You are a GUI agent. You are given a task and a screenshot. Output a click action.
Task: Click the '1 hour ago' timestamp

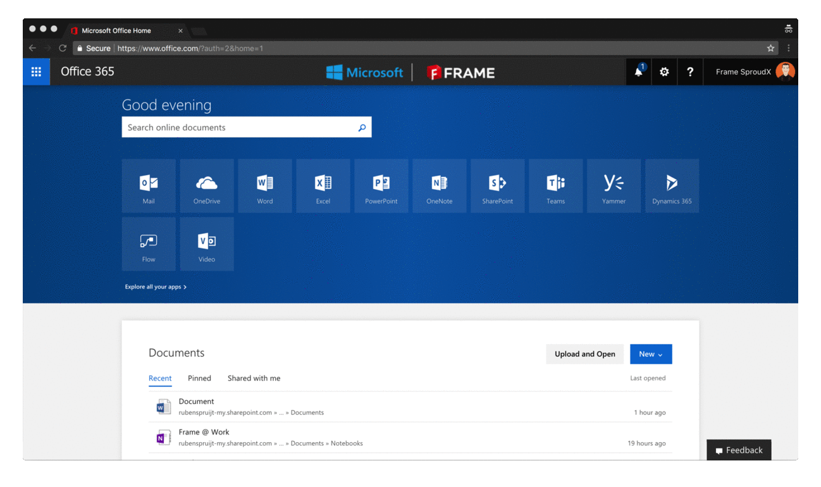coord(650,412)
